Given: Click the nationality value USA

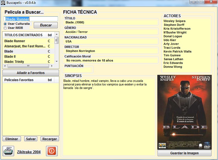Looking at the screenshot, I should 69,41.
